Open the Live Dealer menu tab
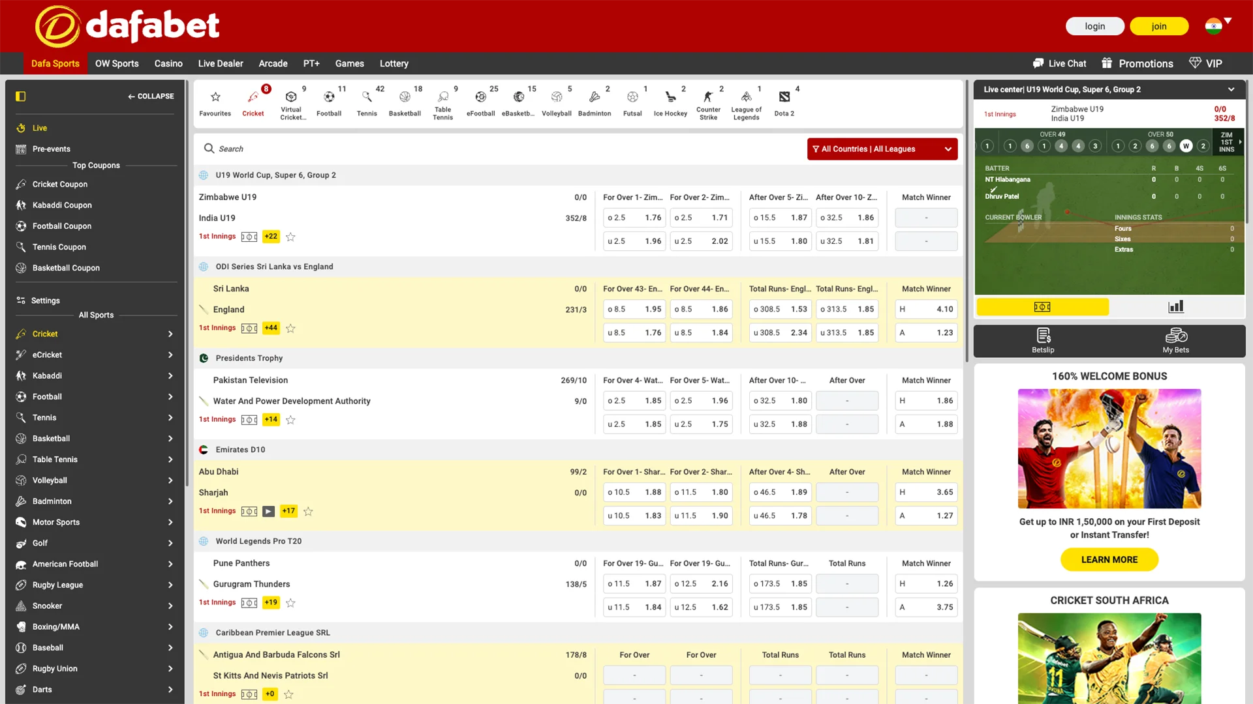Image resolution: width=1253 pixels, height=704 pixels. click(x=220, y=64)
